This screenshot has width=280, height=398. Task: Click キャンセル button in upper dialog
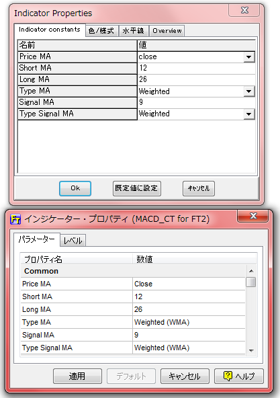click(x=199, y=188)
